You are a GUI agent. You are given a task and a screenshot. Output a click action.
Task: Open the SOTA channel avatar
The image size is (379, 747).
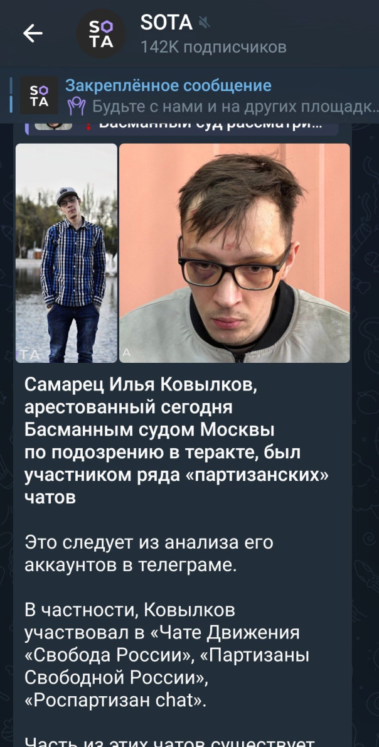(x=101, y=34)
